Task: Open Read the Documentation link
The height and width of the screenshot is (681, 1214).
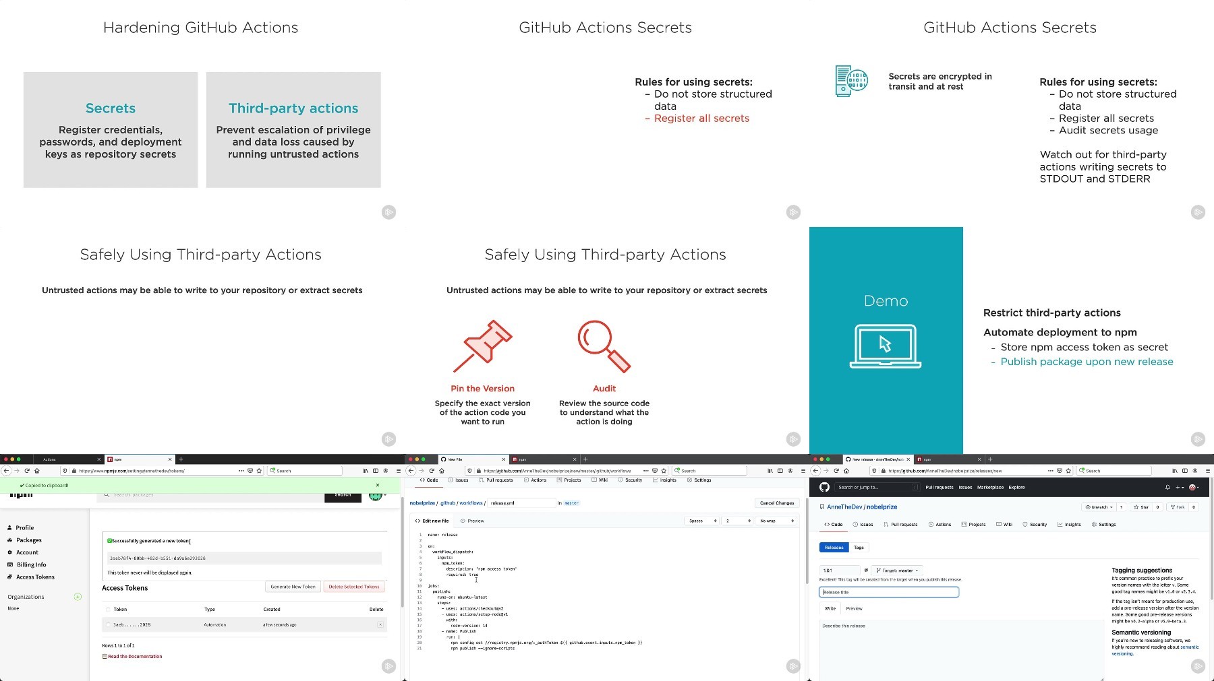Action: [x=135, y=656]
